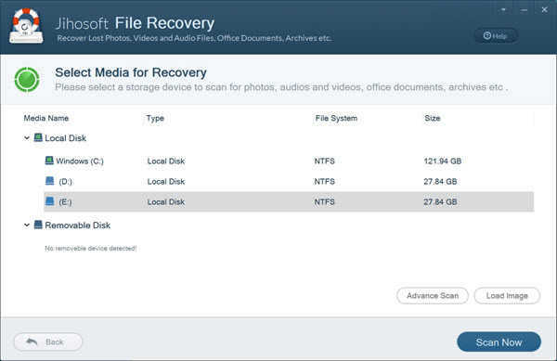Screen dimensions: 557x361
Task: Select the (E:) drive row
Action: point(289,201)
